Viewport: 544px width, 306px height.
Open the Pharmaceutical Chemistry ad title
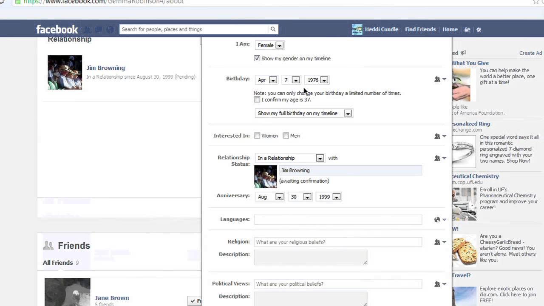[475, 176]
